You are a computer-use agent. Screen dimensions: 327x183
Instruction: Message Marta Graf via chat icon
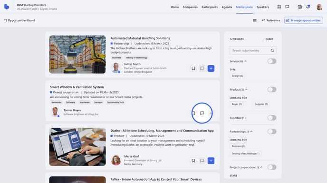[202, 161]
